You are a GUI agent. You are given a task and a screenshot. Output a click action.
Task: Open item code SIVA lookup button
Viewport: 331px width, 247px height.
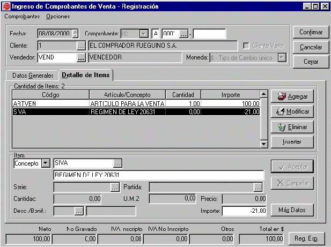(x=117, y=163)
